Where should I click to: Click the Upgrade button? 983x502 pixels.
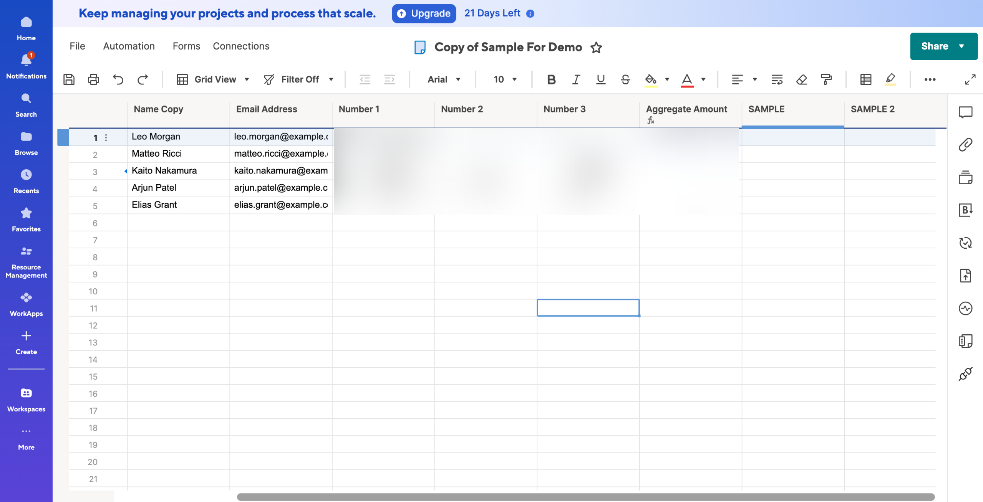coord(424,13)
